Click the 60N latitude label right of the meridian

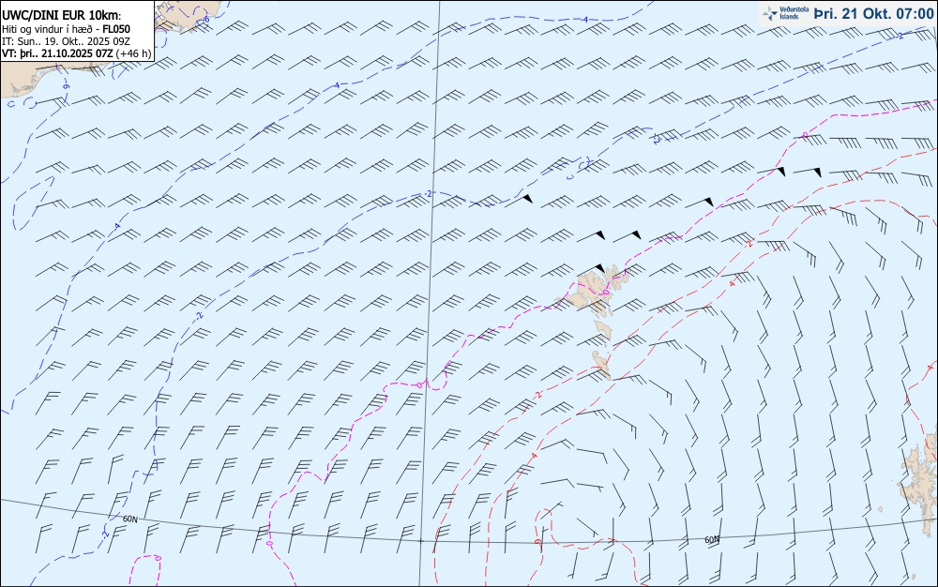click(712, 540)
